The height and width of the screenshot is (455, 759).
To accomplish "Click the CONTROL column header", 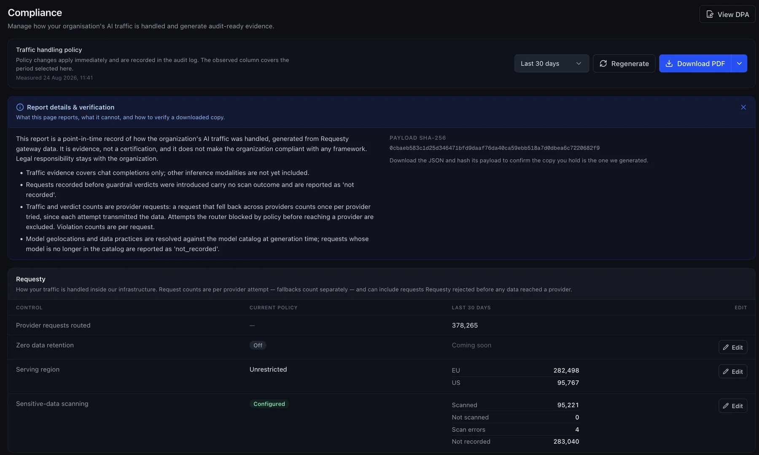I will tap(29, 308).
